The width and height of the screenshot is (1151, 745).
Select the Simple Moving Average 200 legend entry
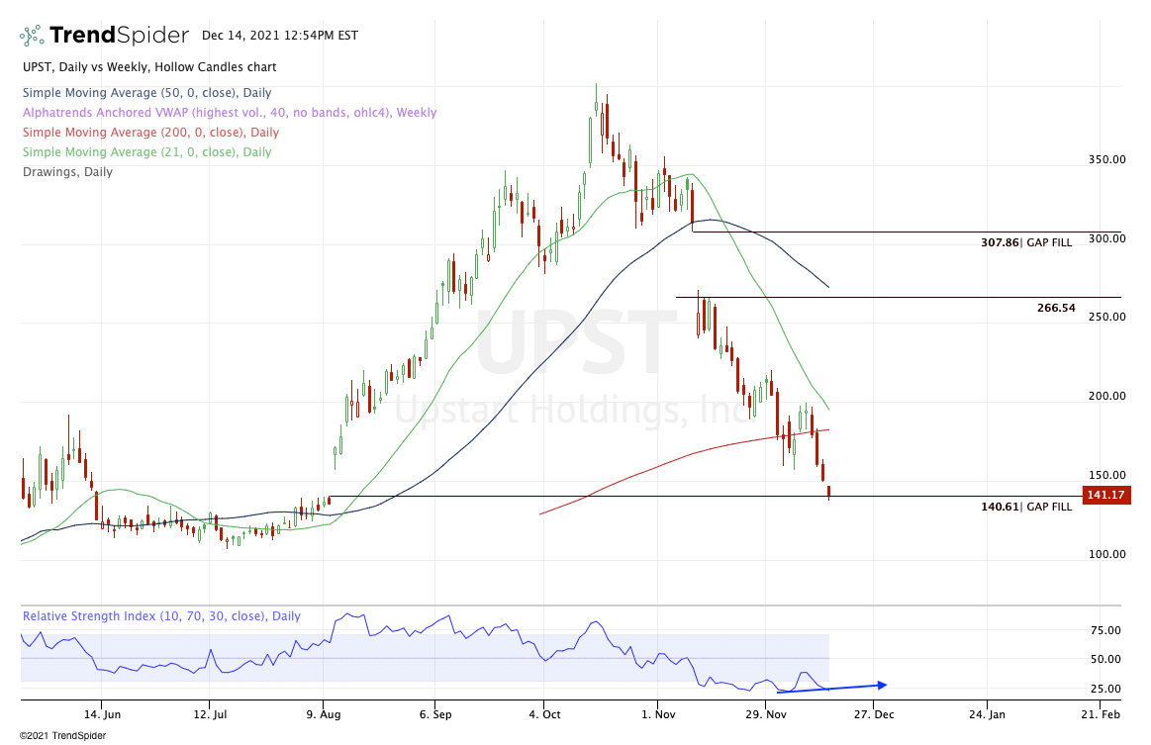tap(150, 133)
